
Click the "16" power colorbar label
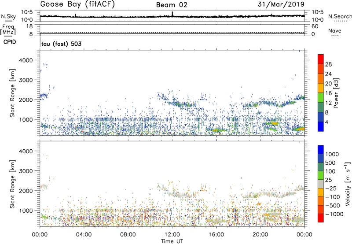click(328, 93)
